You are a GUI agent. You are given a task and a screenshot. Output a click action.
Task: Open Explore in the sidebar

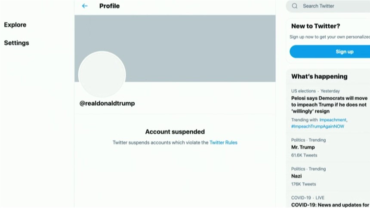(15, 25)
